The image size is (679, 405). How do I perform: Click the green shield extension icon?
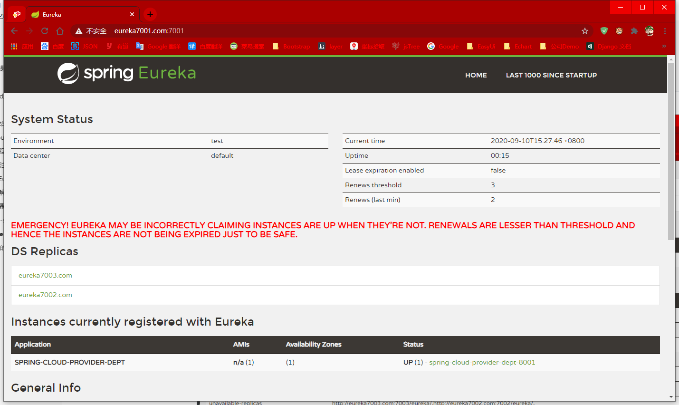(604, 31)
